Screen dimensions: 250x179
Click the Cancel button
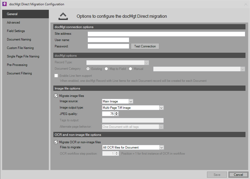pos(238,175)
